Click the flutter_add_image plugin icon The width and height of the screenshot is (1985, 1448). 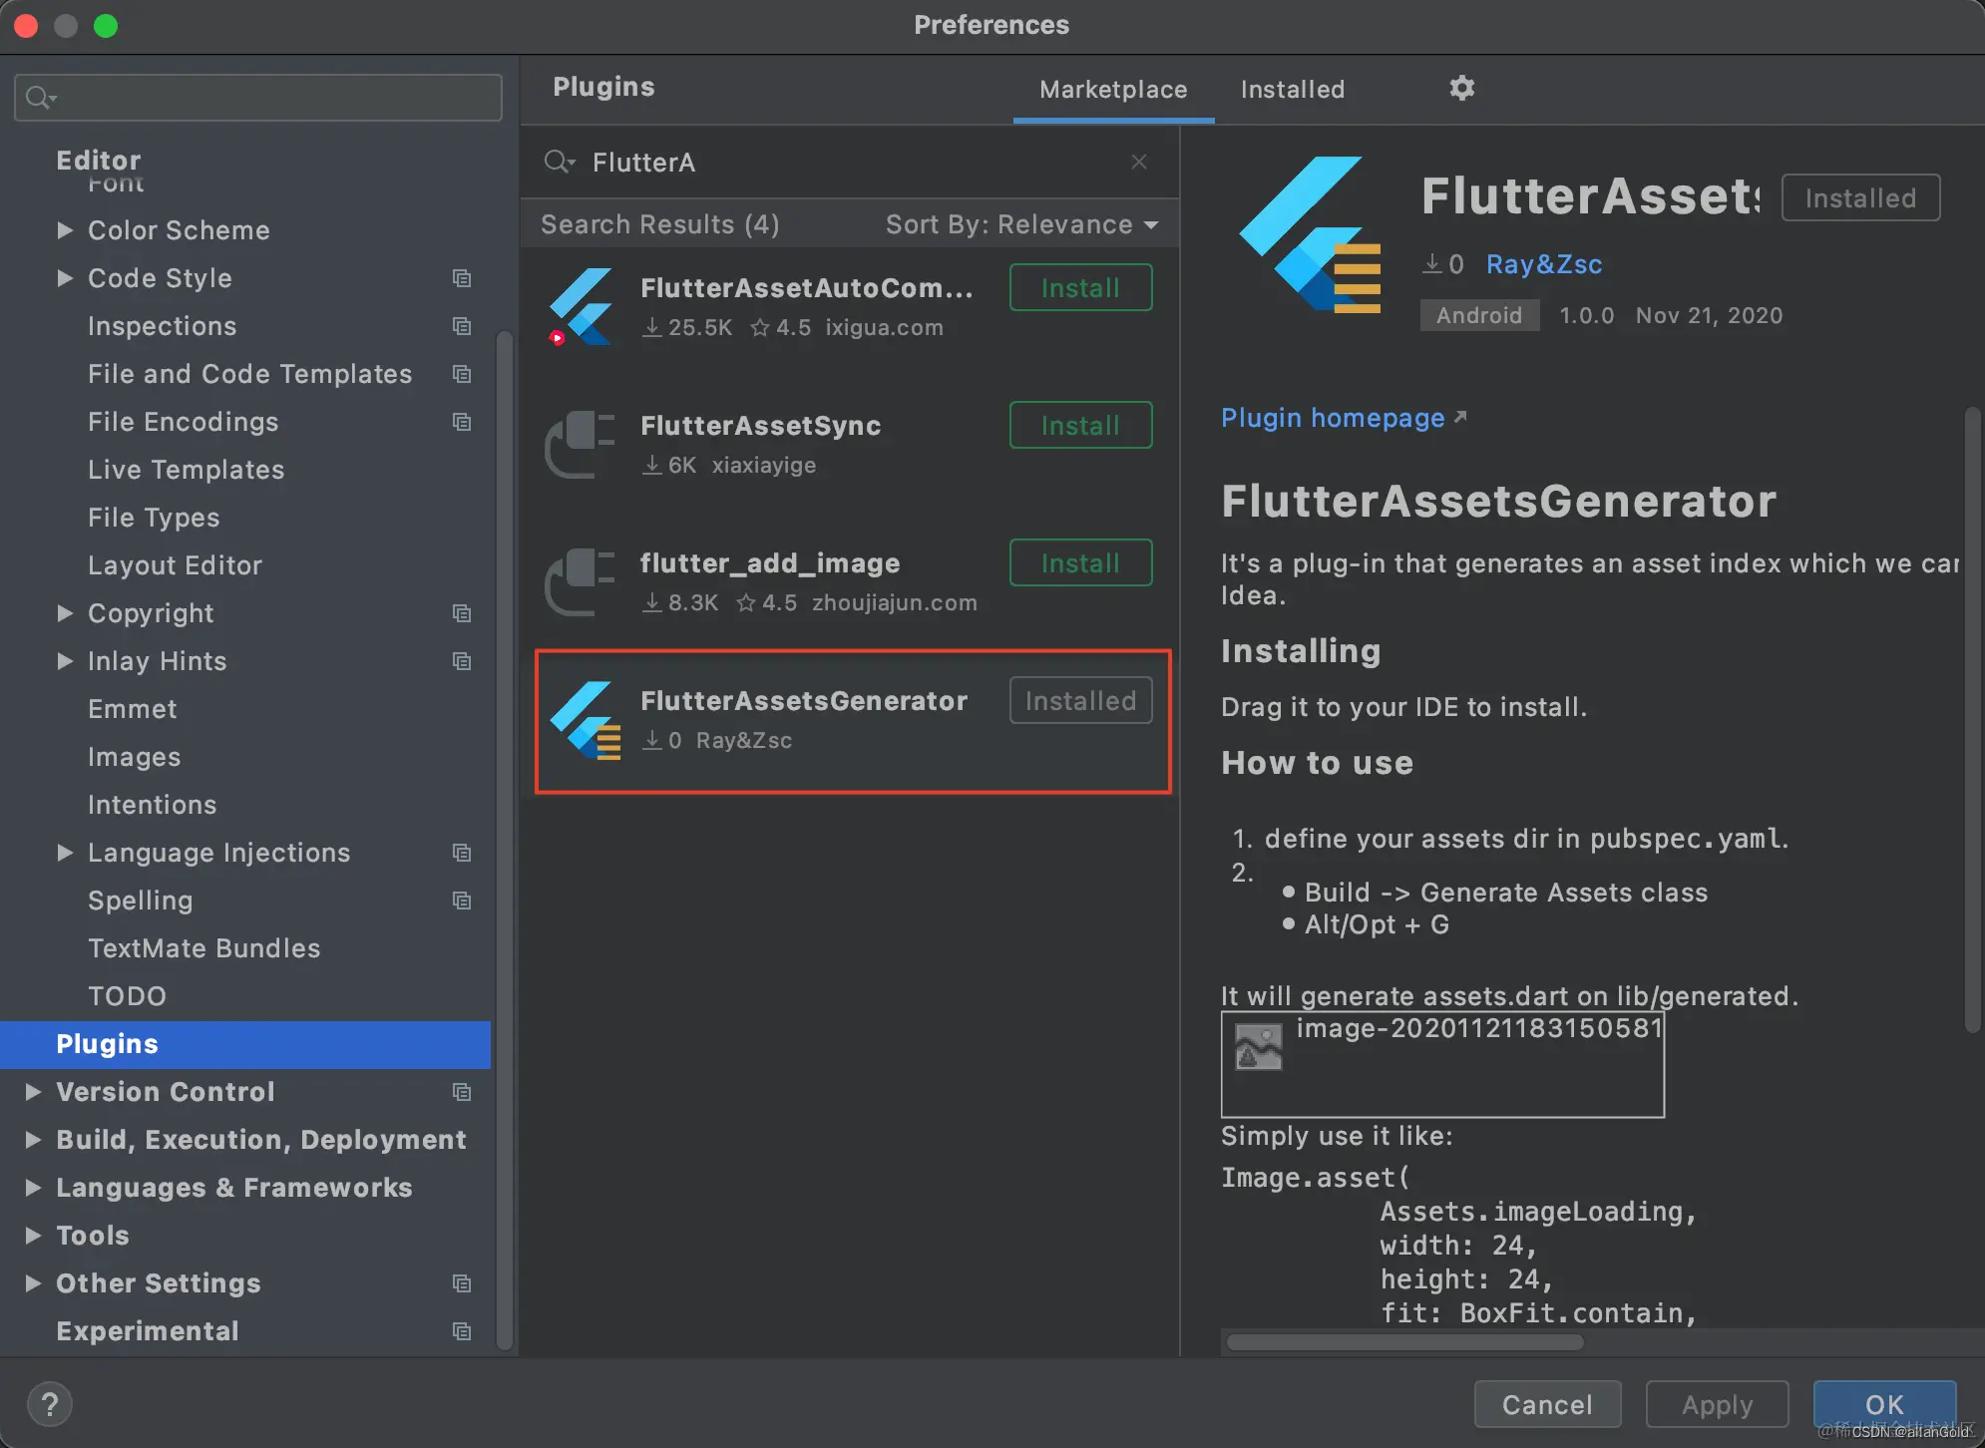584,581
